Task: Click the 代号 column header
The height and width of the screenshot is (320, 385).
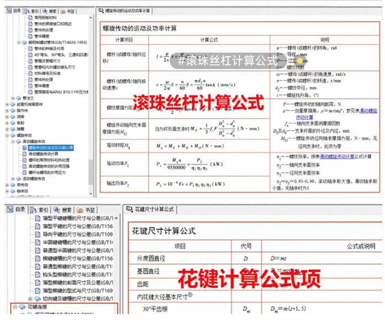Action: [246, 246]
